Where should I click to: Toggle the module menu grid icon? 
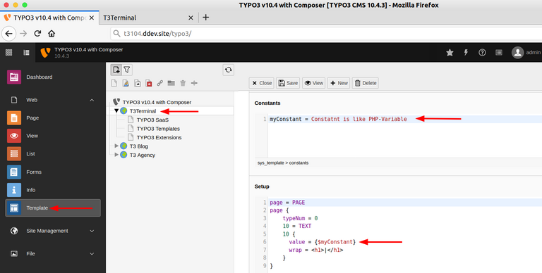click(9, 52)
